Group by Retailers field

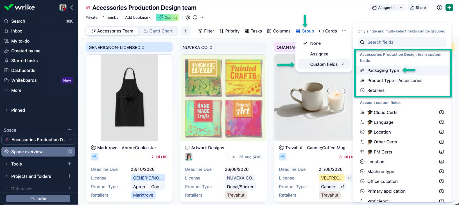(403, 90)
